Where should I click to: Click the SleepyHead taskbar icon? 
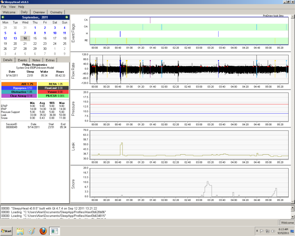click(x=55, y=231)
